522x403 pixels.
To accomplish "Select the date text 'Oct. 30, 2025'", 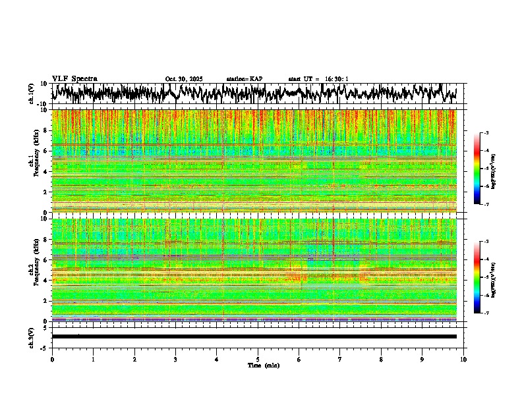I will (184, 79).
